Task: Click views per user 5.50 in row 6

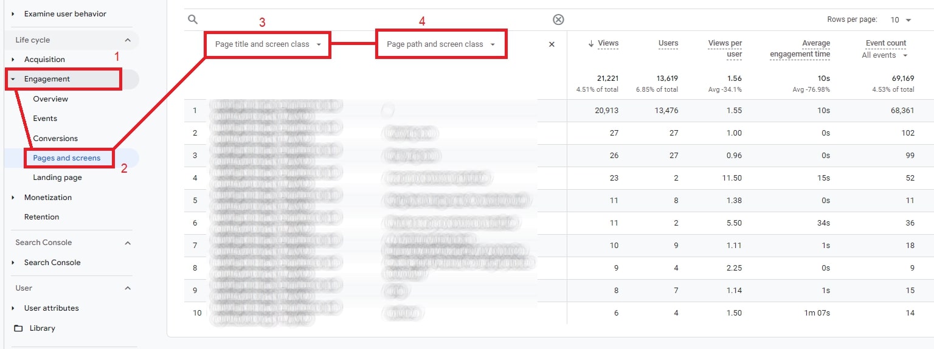Action: [734, 223]
